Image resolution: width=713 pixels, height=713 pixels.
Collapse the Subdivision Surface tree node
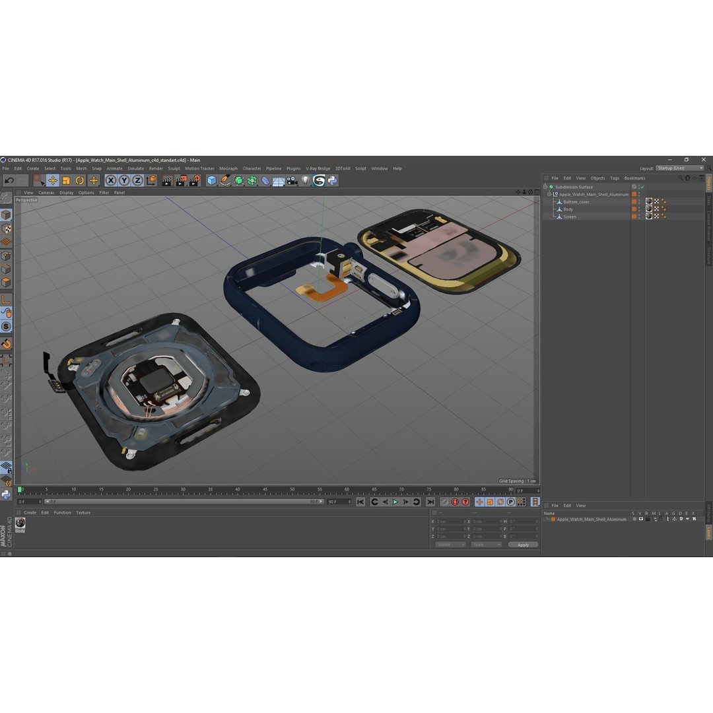point(545,187)
